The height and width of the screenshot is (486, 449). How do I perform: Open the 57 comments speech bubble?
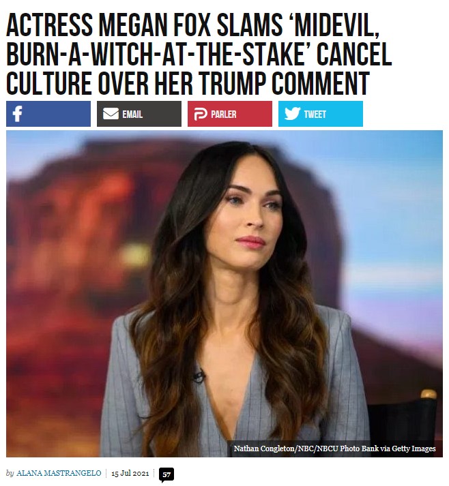(x=166, y=475)
